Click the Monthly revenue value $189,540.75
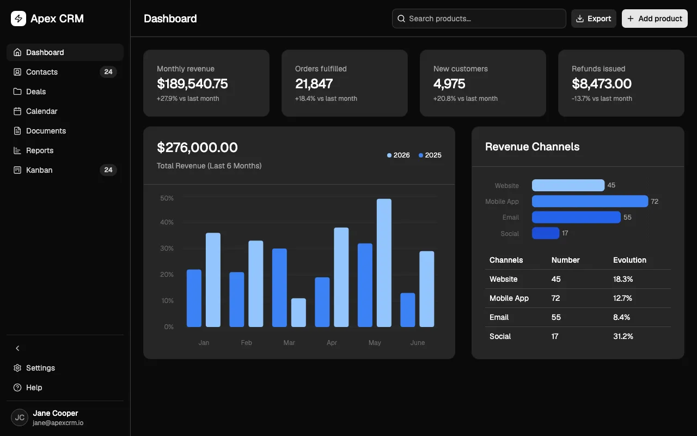The height and width of the screenshot is (436, 697). point(192,84)
